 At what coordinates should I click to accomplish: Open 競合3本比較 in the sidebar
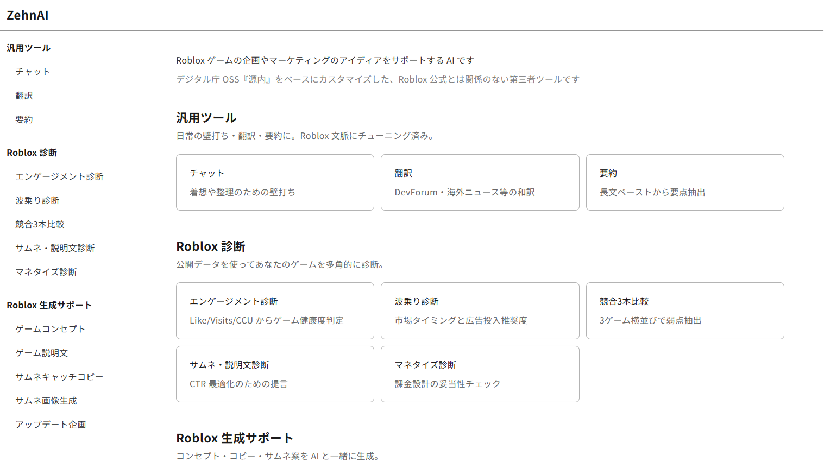pos(40,224)
